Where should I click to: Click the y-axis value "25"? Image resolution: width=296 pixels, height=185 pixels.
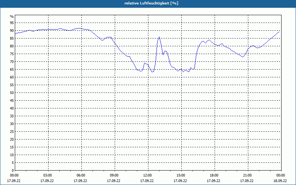(12, 132)
